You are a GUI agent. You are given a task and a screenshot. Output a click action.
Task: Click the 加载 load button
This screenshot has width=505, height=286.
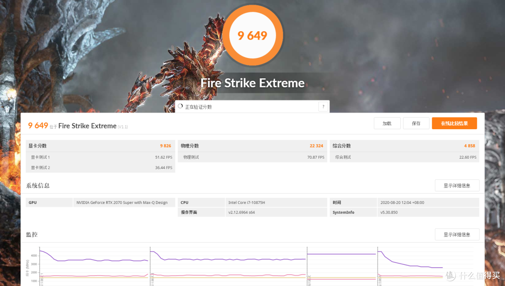coord(387,123)
